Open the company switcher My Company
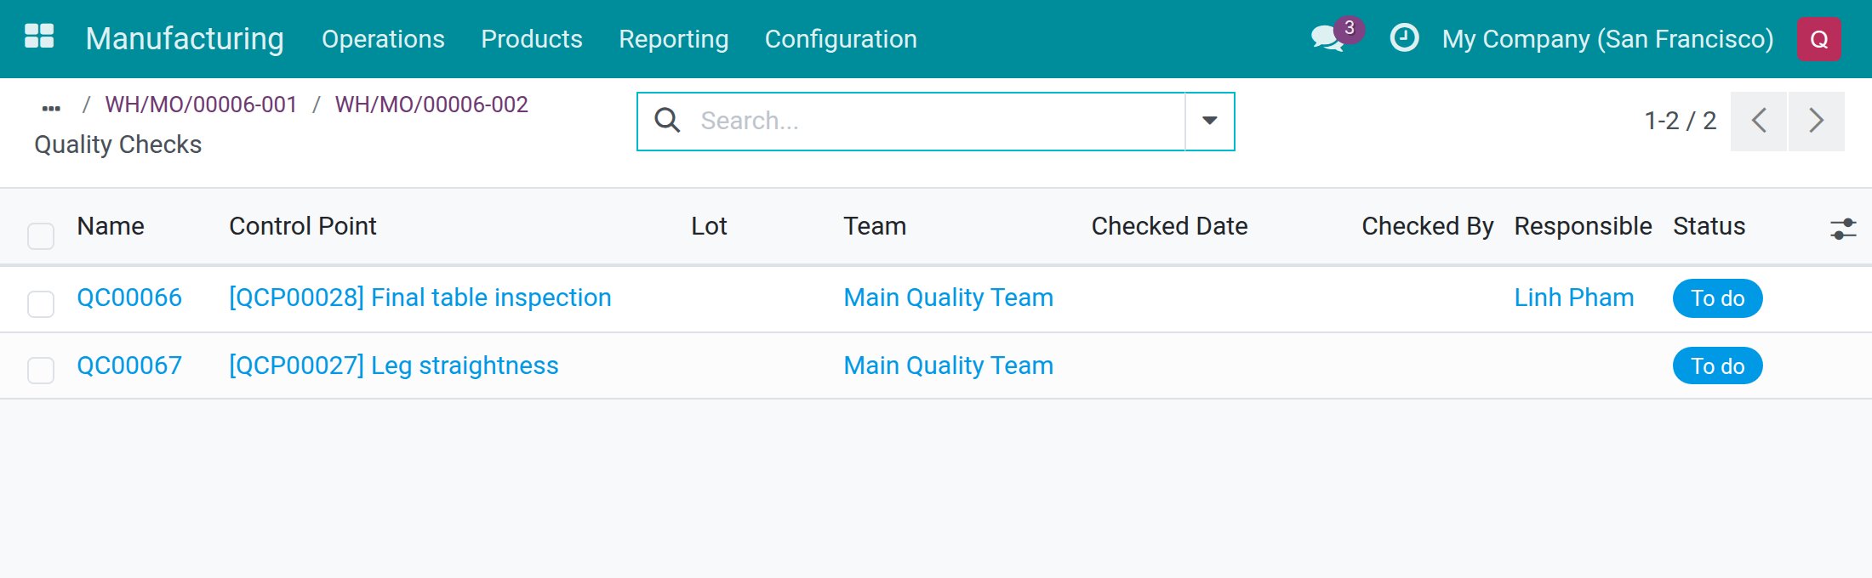Viewport: 1872px width, 578px height. [1607, 39]
